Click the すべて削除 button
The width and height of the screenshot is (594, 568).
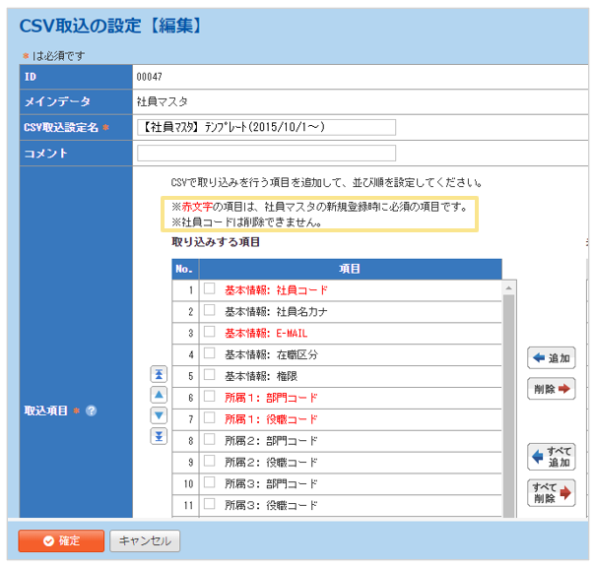coord(551,492)
